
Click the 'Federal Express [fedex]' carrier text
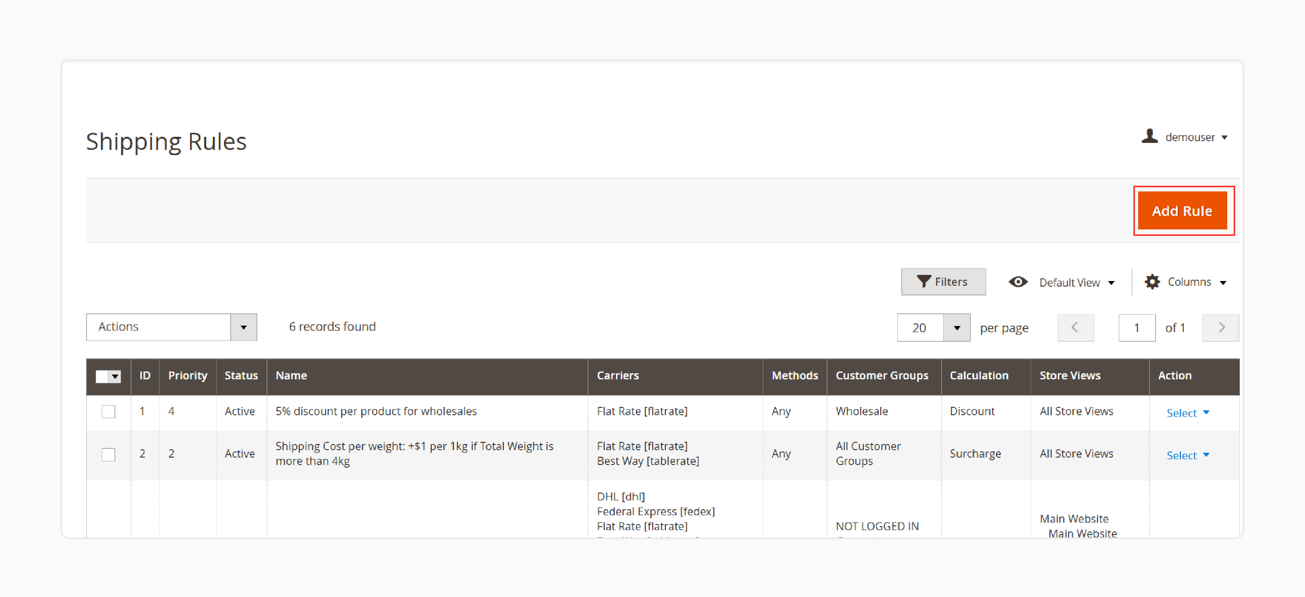click(655, 511)
